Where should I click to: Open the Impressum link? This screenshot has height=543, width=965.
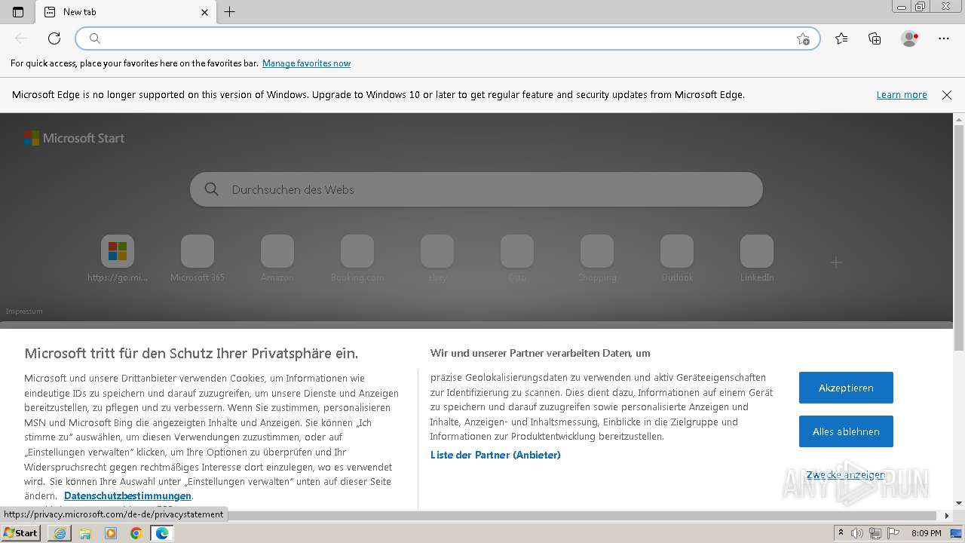[24, 311]
